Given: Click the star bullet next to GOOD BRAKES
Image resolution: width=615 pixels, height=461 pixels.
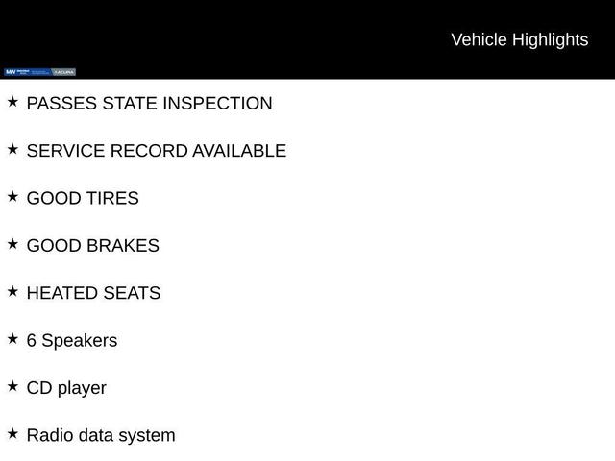Looking at the screenshot, I should [x=12, y=244].
